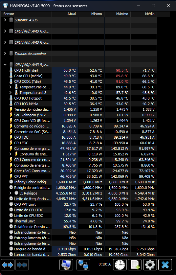Expand the L3 Relógios sub-item
Image resolution: width=176 pixels, height=275 pixels.
(x=10, y=193)
